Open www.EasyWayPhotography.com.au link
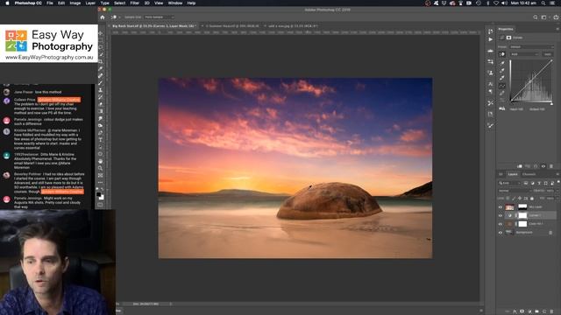This screenshot has width=561, height=315. 49,57
